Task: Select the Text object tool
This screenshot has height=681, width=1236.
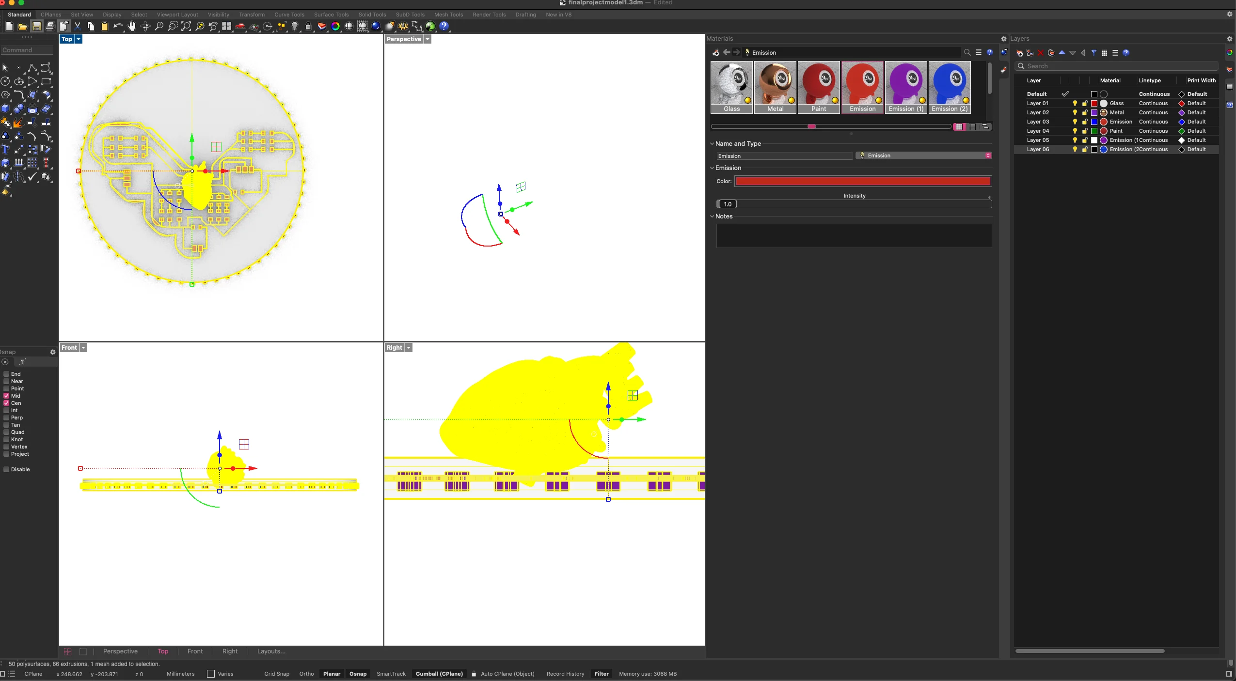Action: click(5, 150)
